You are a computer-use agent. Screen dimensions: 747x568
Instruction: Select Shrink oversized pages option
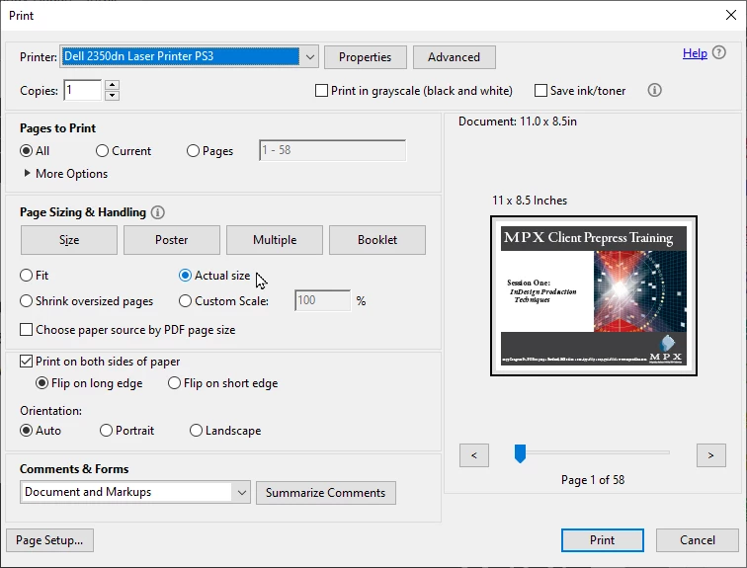click(27, 301)
